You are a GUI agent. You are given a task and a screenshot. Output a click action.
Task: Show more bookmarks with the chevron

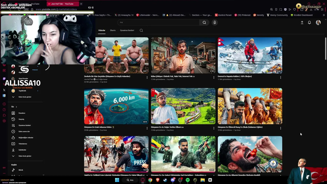click(x=324, y=15)
